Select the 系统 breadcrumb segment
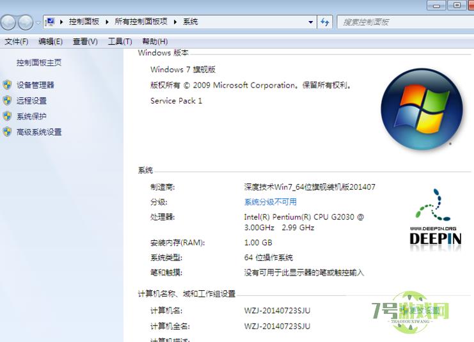 [x=190, y=22]
